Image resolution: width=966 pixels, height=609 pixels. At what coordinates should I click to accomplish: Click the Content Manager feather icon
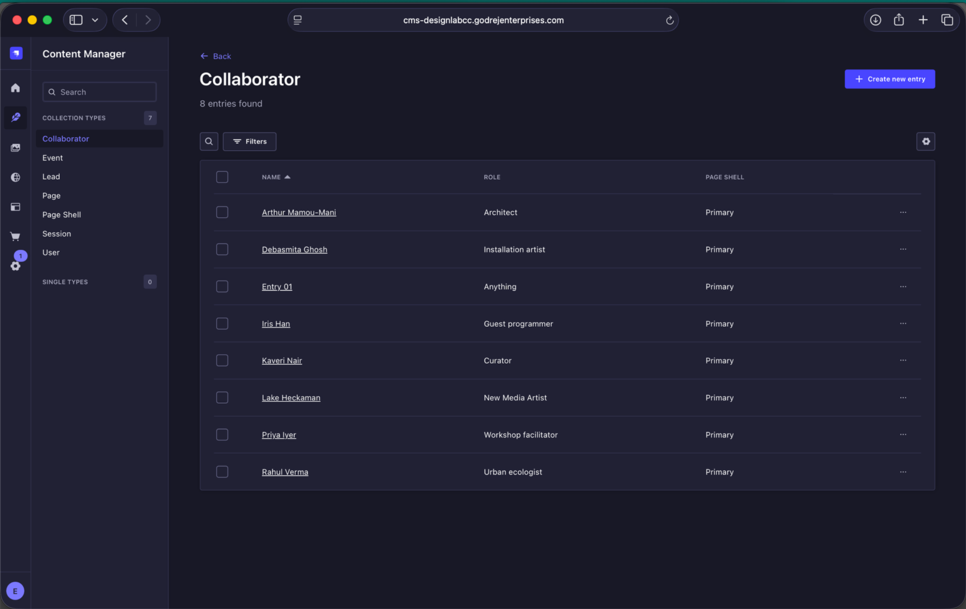16,117
